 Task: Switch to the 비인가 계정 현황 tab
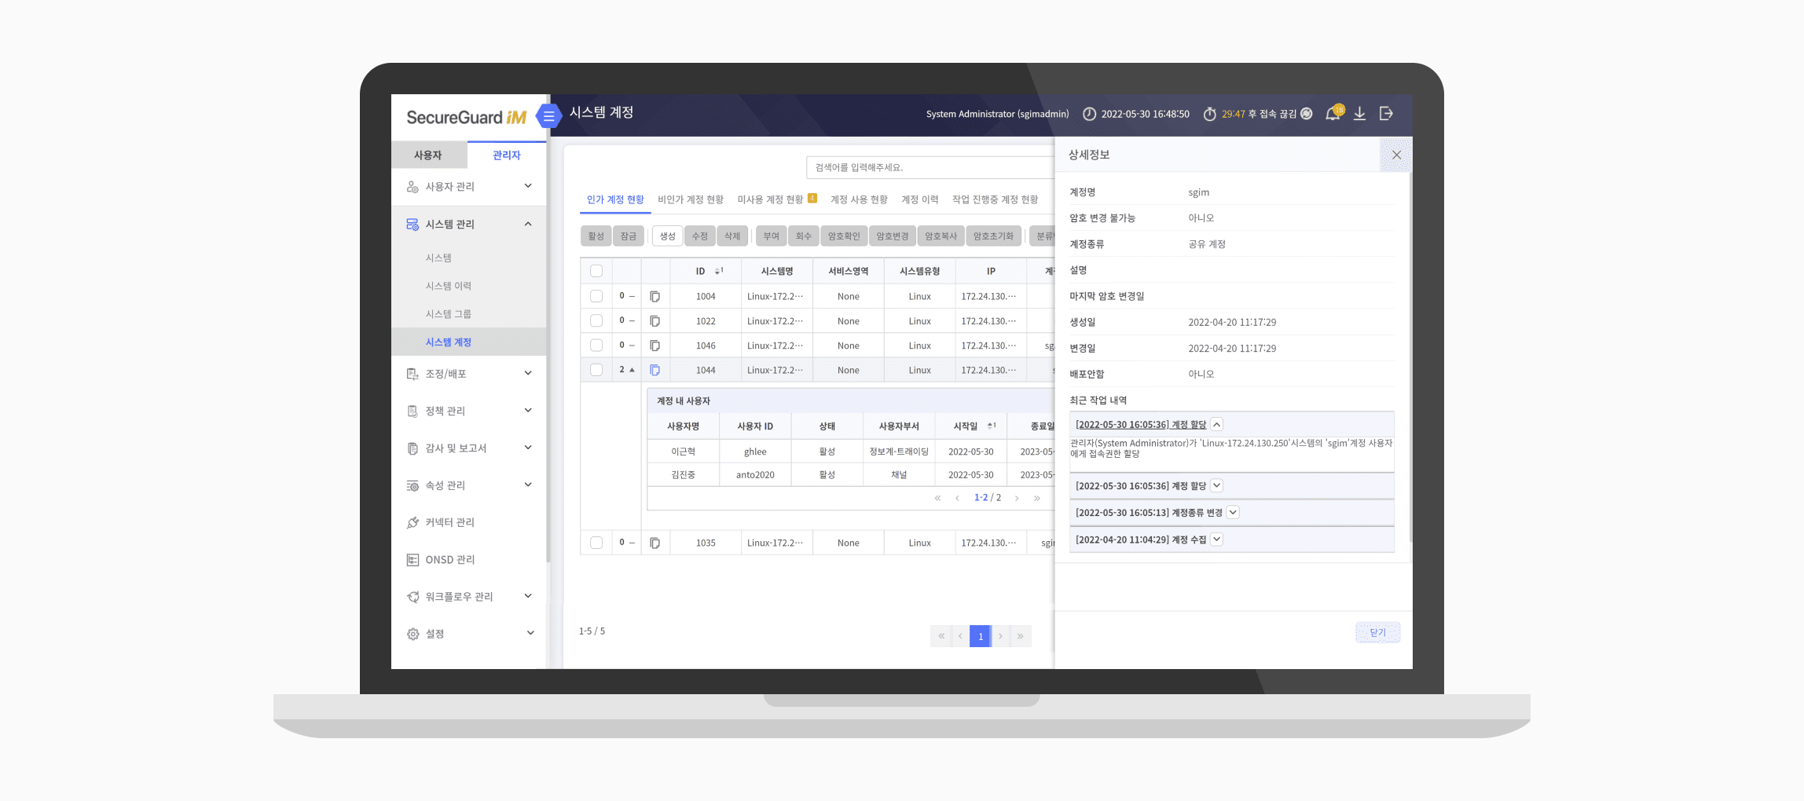coord(691,199)
